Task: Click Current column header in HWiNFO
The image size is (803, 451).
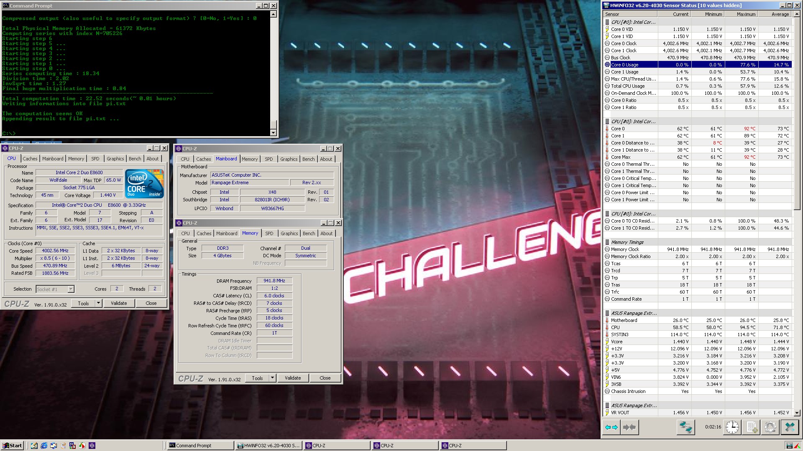Action: tap(674, 14)
